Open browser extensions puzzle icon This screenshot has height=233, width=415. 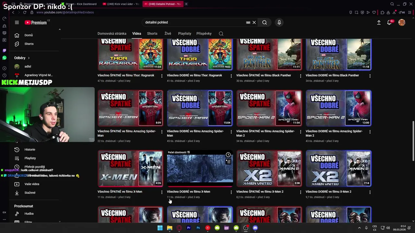click(382, 12)
